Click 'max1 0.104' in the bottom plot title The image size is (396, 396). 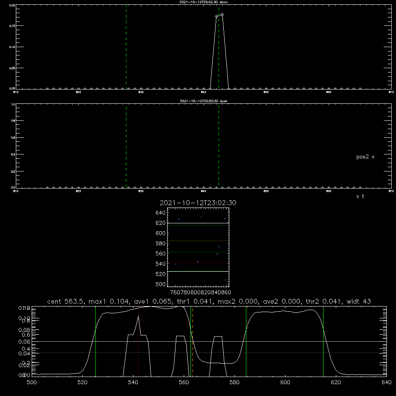[x=110, y=301]
